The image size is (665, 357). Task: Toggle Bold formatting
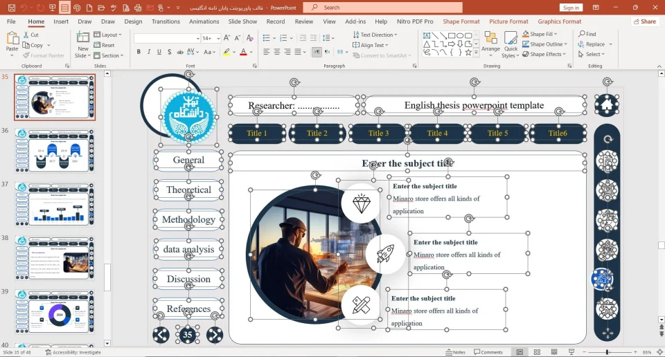pos(139,52)
